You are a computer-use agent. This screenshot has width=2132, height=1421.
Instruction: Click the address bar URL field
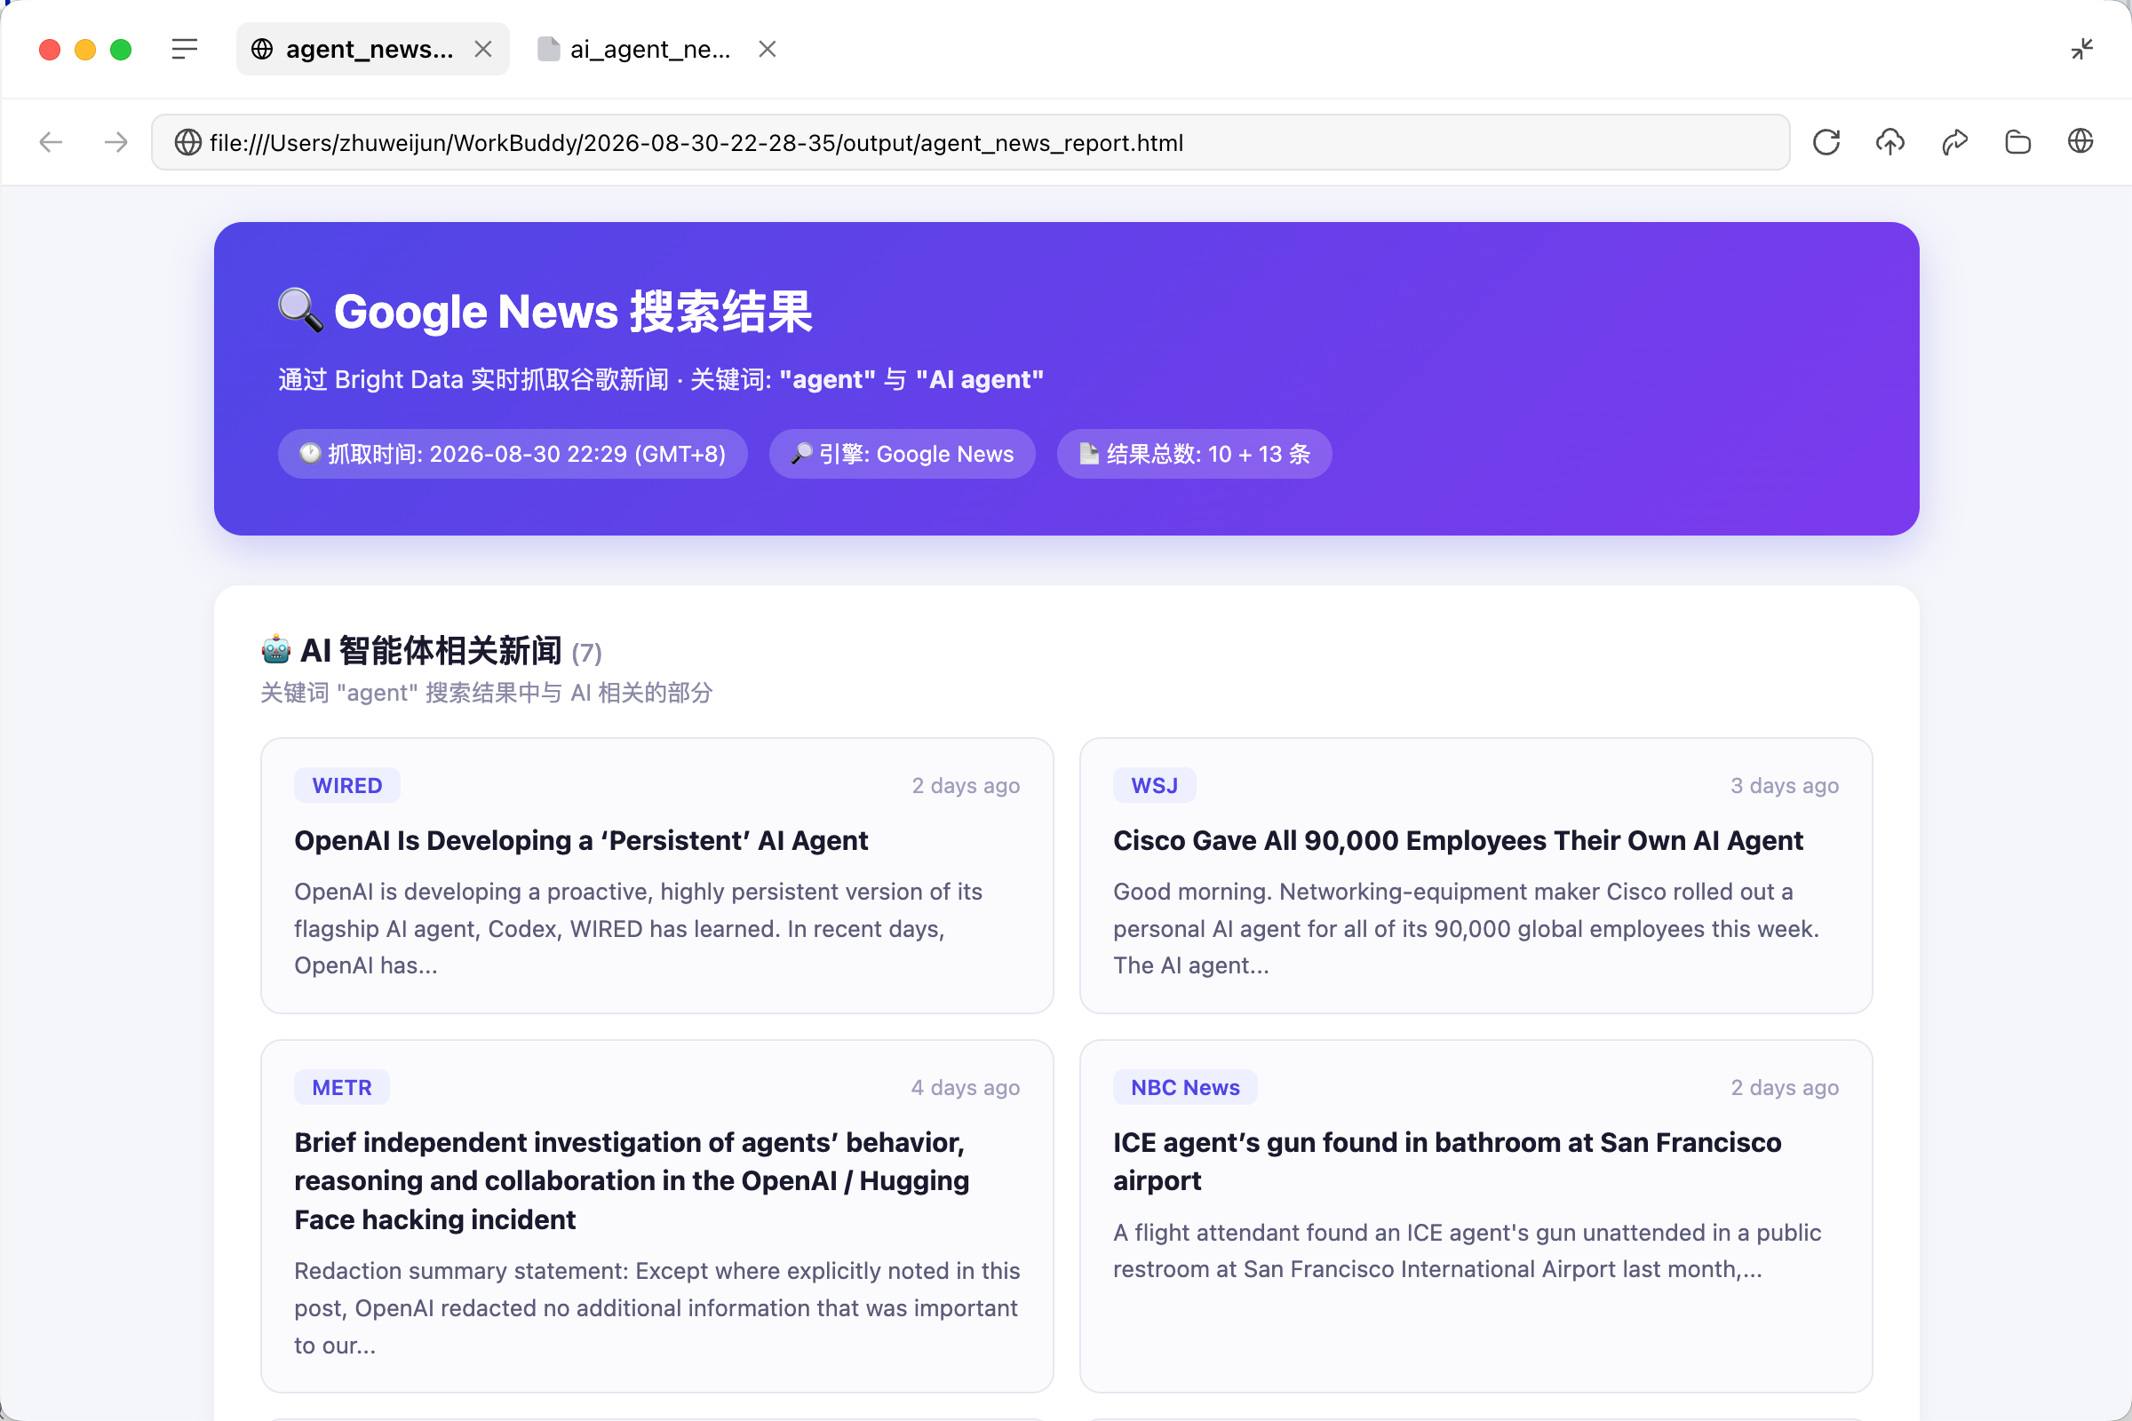(x=970, y=142)
